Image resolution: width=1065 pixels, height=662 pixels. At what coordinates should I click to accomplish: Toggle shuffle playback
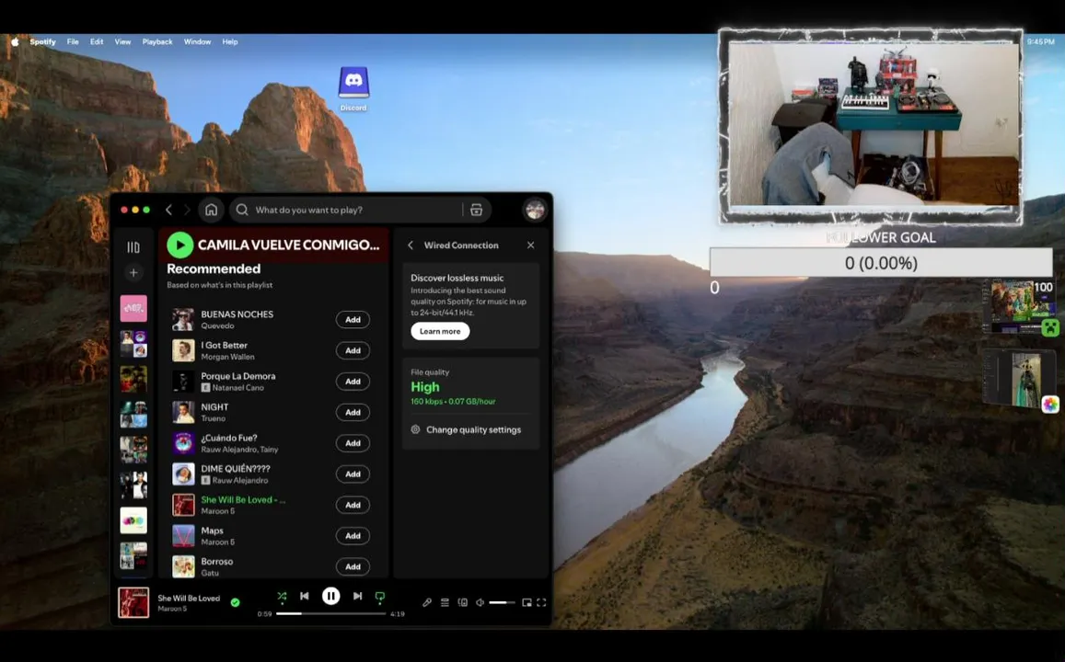[x=282, y=596]
